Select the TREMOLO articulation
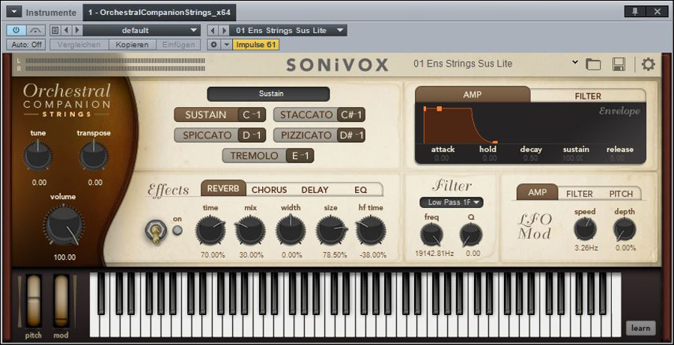 tap(255, 156)
